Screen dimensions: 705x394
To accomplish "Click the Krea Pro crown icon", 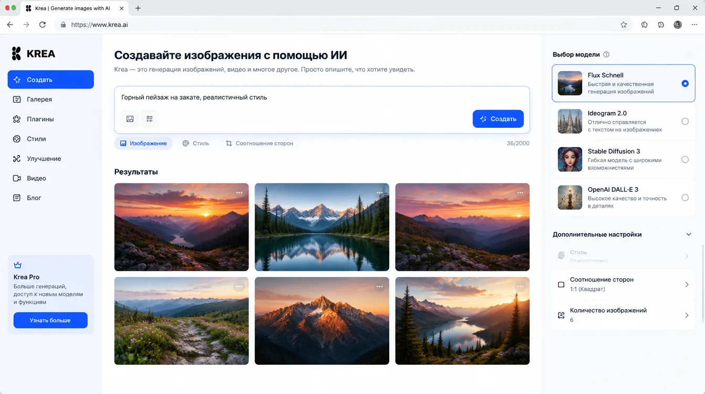I will [x=18, y=265].
